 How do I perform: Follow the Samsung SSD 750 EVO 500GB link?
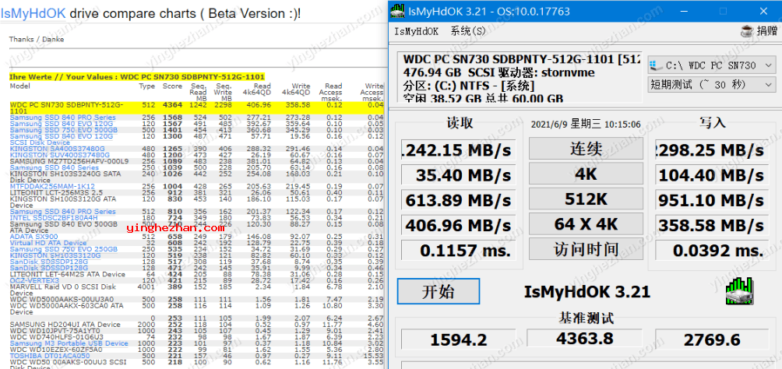64,129
